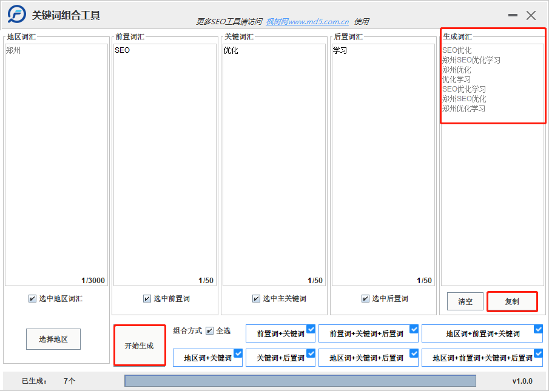Image resolution: width=549 pixels, height=391 pixels.
Task: Close the keyword tool window
Action: (531, 15)
